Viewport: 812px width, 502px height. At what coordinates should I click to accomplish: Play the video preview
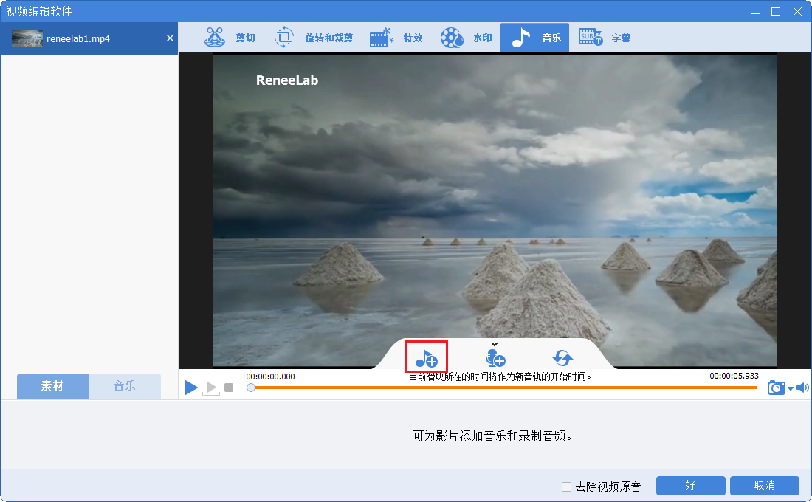click(x=191, y=388)
